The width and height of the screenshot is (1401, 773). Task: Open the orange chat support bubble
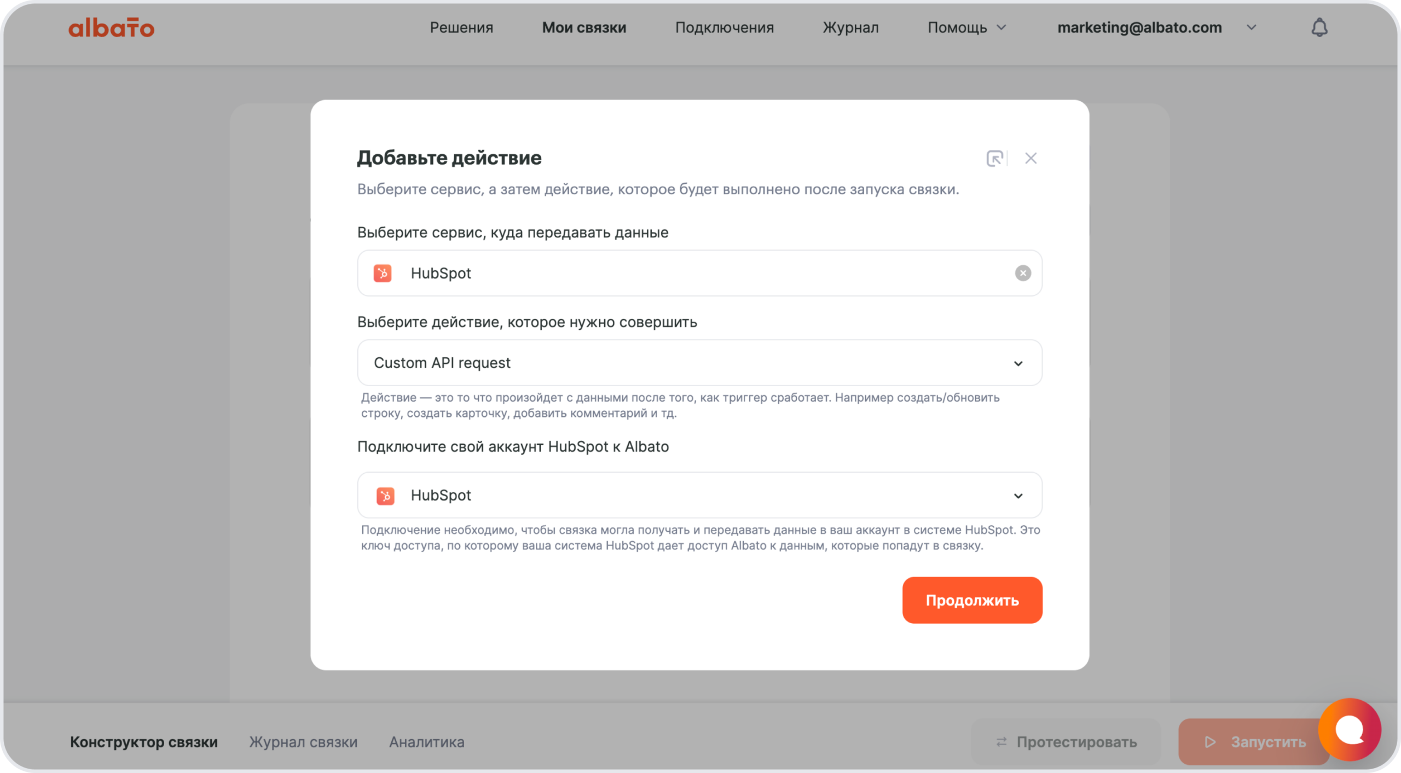[x=1349, y=729]
